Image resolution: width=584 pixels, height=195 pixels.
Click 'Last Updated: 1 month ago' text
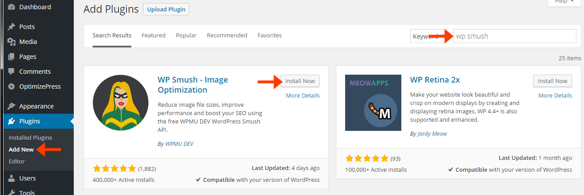(x=536, y=158)
